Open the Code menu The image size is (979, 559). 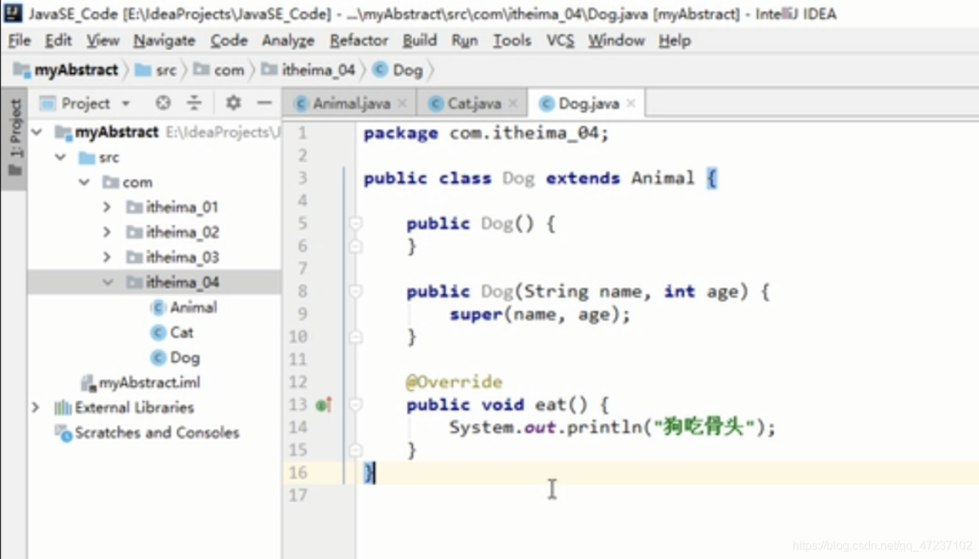[229, 41]
